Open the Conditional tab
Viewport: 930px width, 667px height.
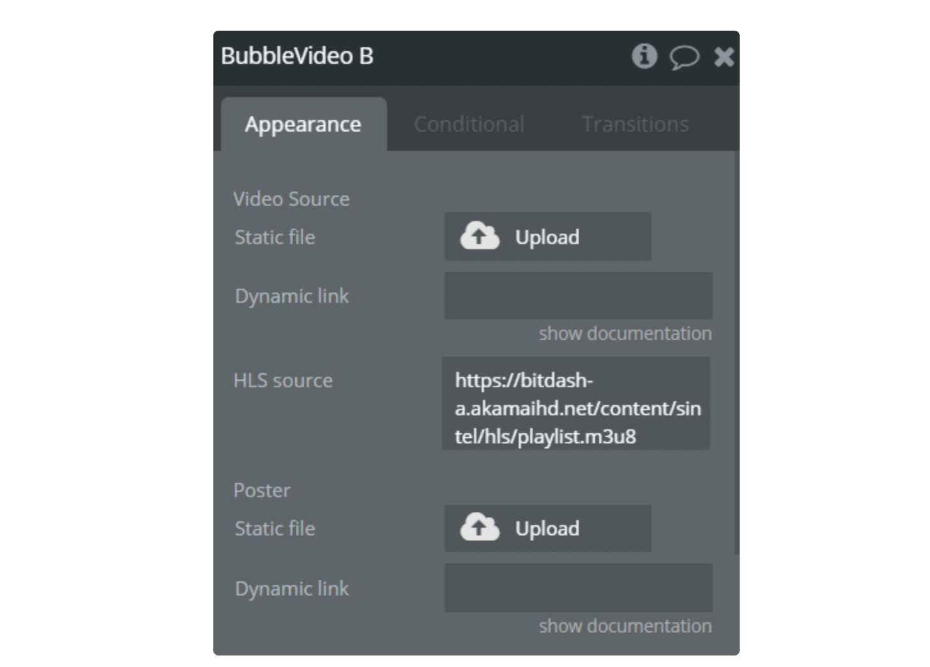[x=469, y=124]
